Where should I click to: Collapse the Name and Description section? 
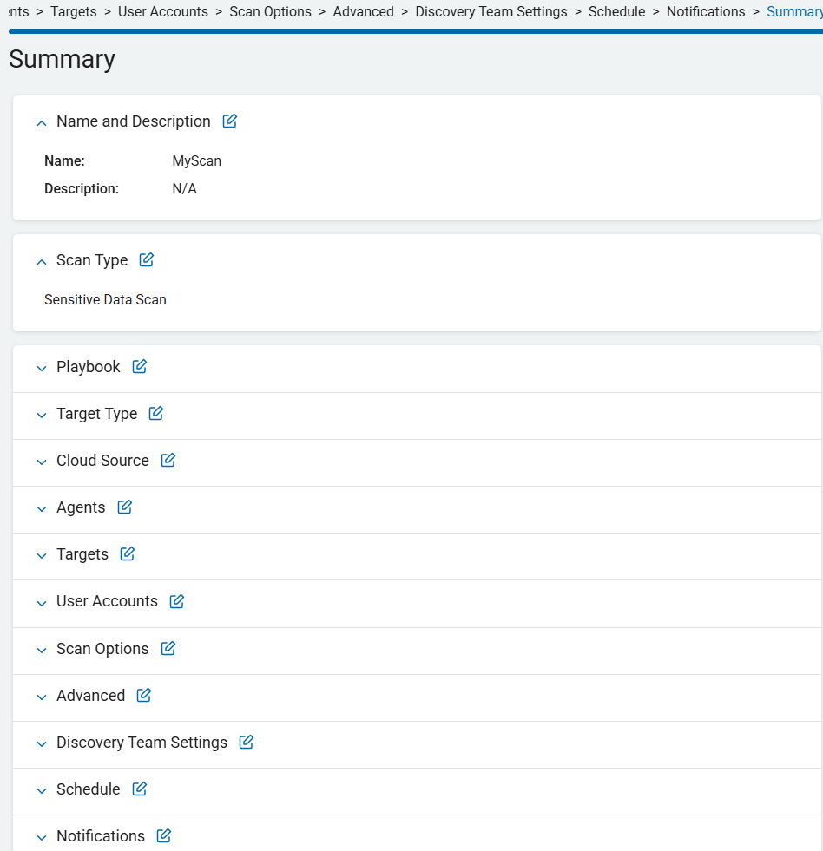click(42, 123)
